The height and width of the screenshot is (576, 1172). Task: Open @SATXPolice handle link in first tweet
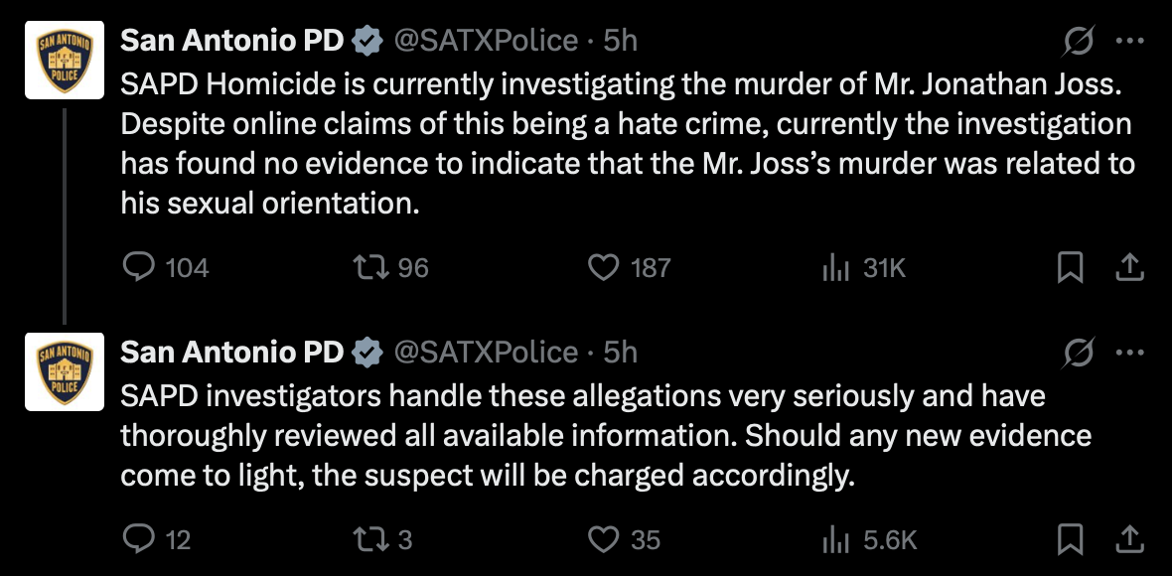click(487, 41)
